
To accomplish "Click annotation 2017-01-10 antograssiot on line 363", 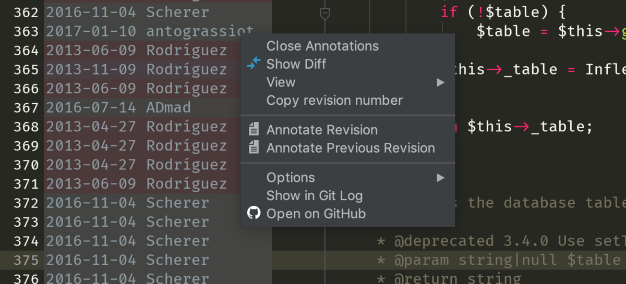I will (x=150, y=31).
